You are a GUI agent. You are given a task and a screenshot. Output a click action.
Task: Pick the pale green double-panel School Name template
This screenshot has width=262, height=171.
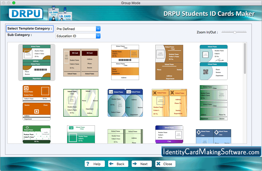tap(125, 136)
